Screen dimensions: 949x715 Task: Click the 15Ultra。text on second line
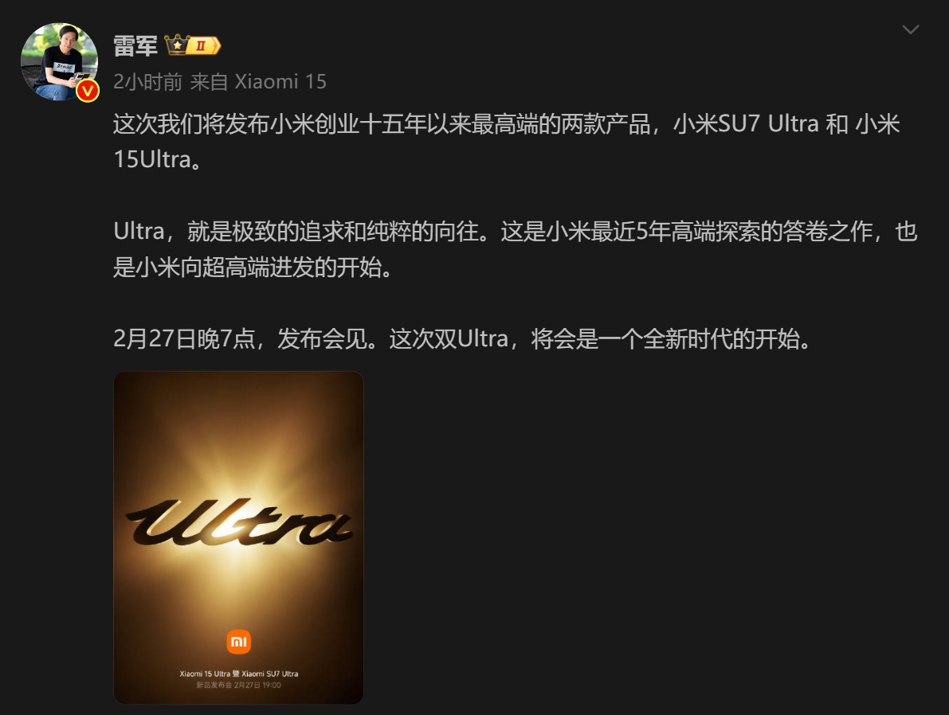pos(159,160)
